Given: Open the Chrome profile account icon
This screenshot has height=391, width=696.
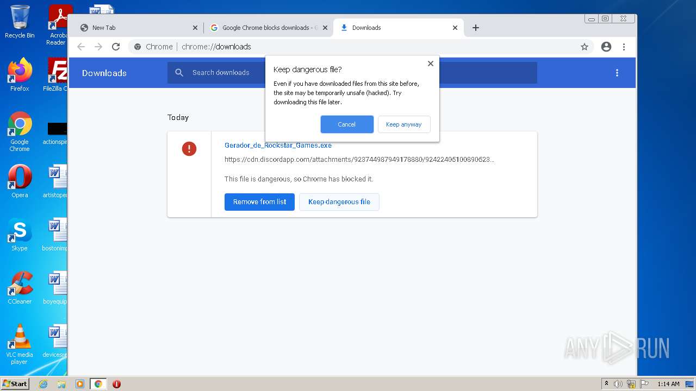Looking at the screenshot, I should click(x=606, y=47).
